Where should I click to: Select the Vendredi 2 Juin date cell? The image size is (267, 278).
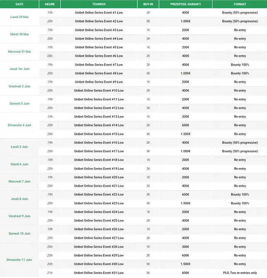(x=19, y=86)
